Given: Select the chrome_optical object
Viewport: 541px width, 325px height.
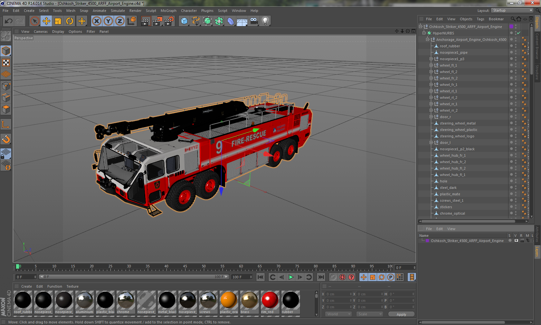Looking at the screenshot, I should click(x=452, y=213).
